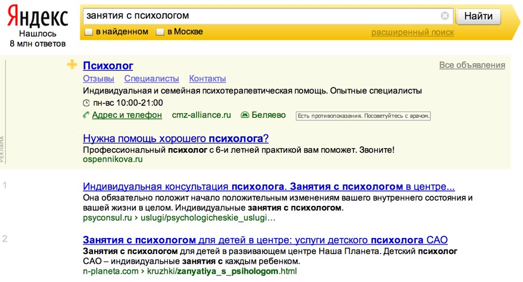This screenshot has height=282, width=523.
Task: Click the '8 млн ответов' count text
Action: 38,43
